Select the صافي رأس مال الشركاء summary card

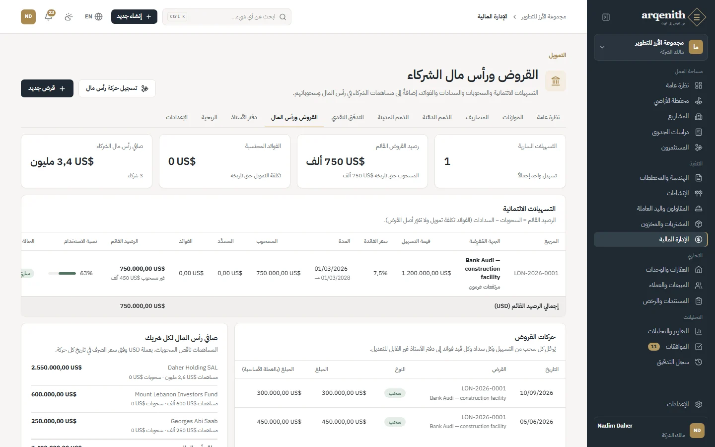pos(86,161)
